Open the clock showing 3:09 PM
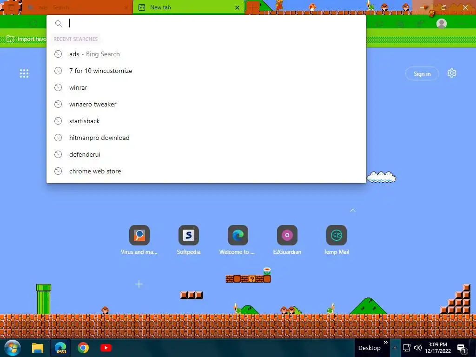Viewport: 476px width, 357px height. click(x=438, y=348)
